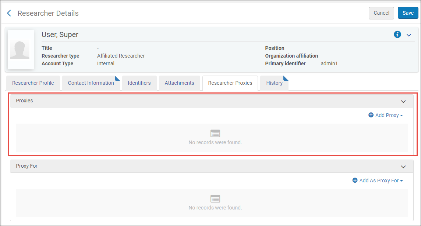The image size is (421, 226).
Task: View the History tab
Action: 274,83
